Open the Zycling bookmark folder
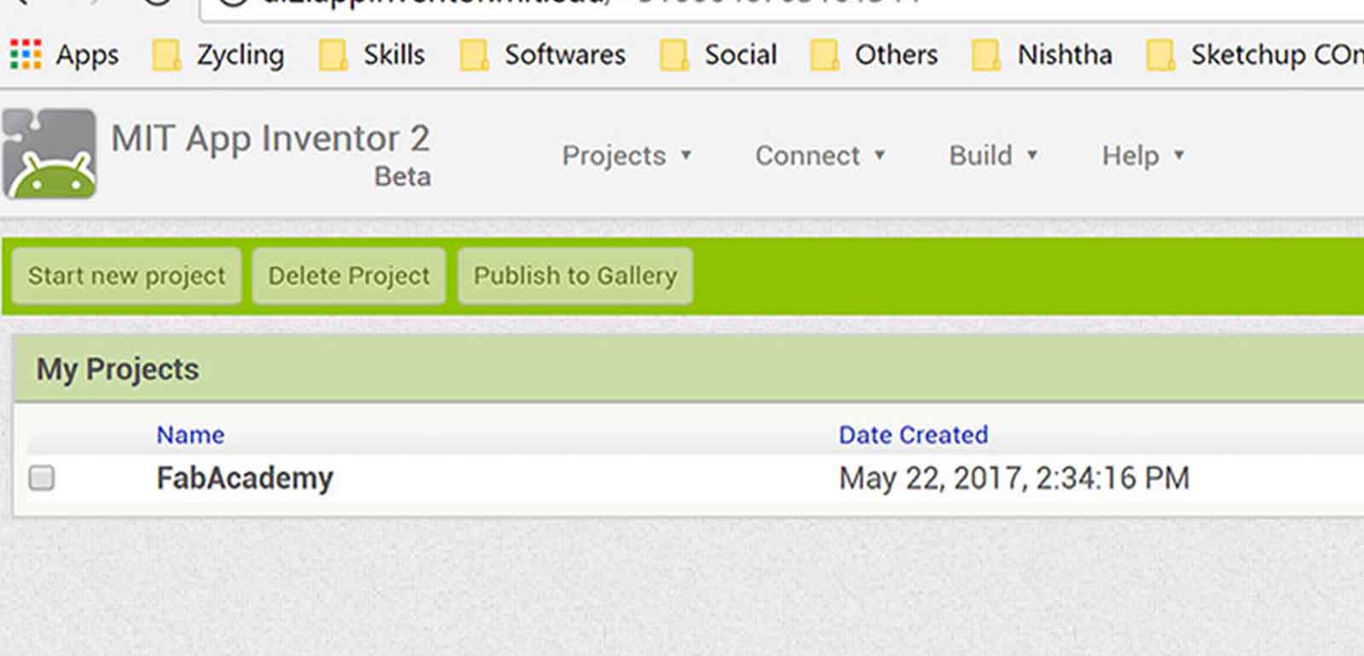Viewport: 1364px width, 656px height. coord(218,55)
